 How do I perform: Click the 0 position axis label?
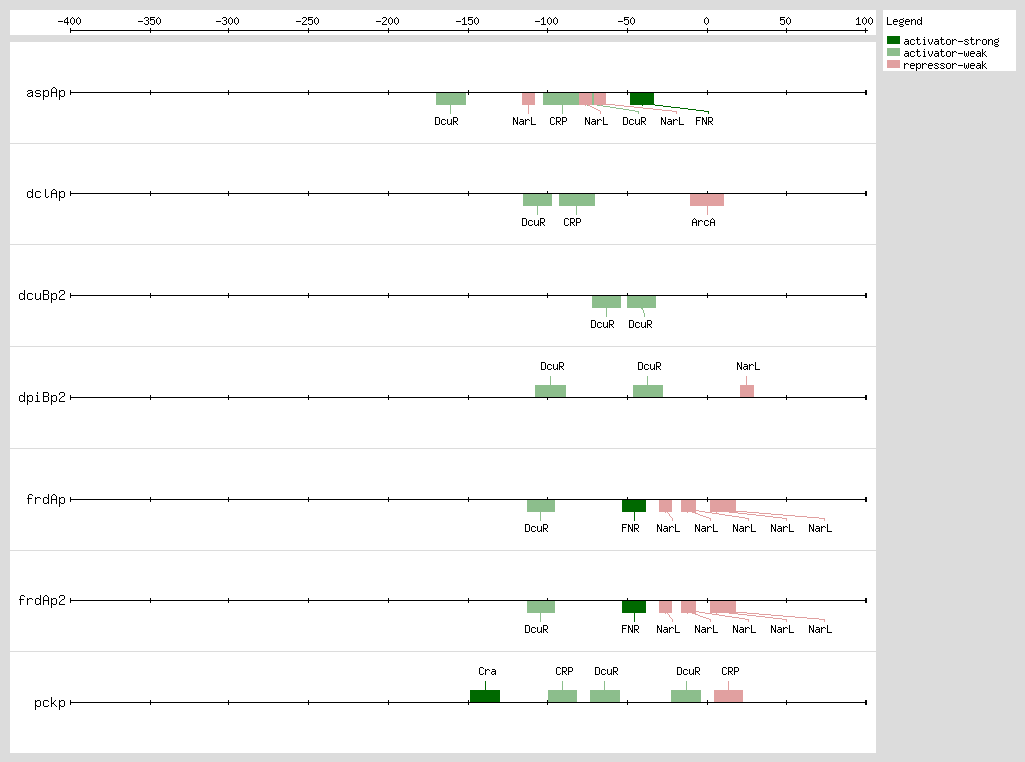pos(706,21)
